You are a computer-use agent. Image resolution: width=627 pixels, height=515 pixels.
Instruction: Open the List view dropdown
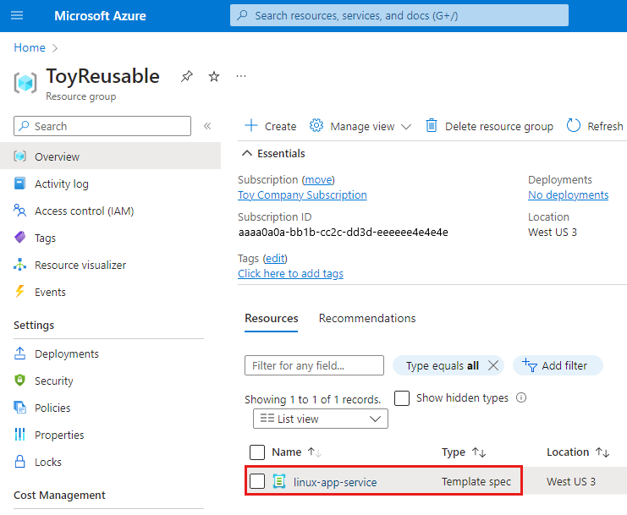coord(321,419)
